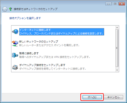The height and width of the screenshot is (103, 127).
Task: Select the globe icon for internet connection
Action: click(15, 32)
